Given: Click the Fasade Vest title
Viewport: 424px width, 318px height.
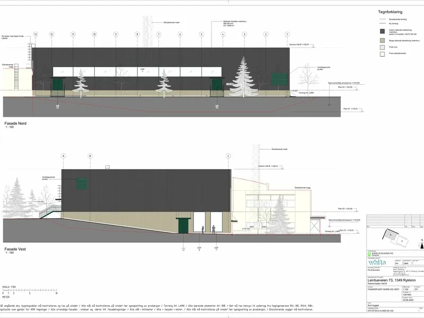Looking at the screenshot, I should click(x=15, y=249).
